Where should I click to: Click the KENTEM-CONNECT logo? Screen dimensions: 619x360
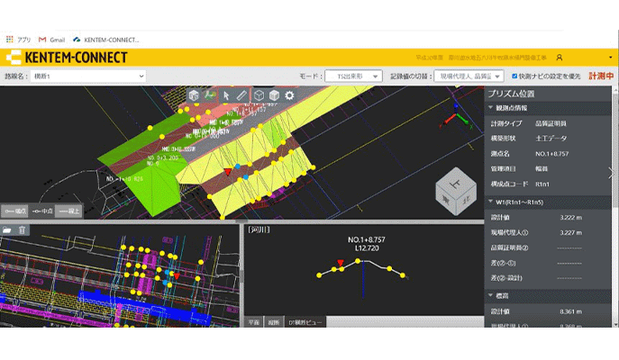click(67, 58)
